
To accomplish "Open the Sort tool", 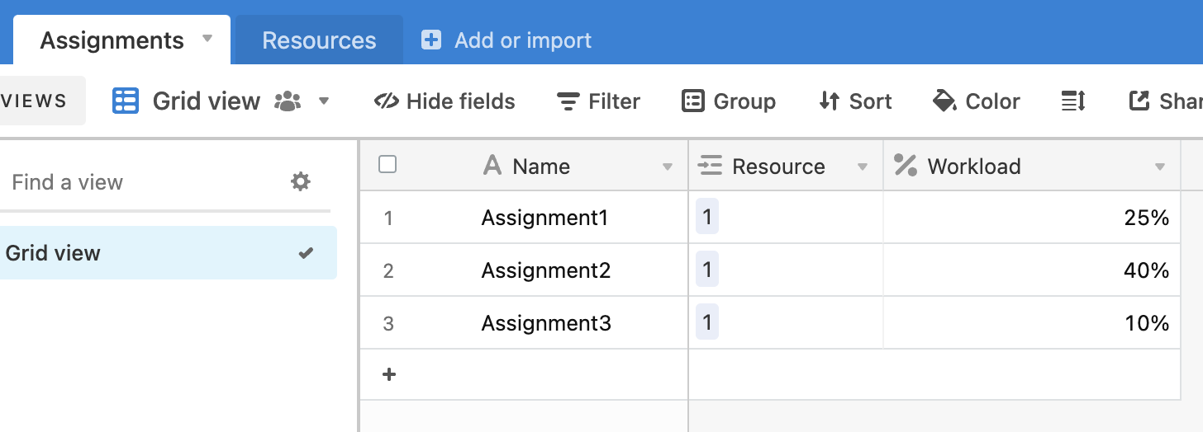I will 855,101.
